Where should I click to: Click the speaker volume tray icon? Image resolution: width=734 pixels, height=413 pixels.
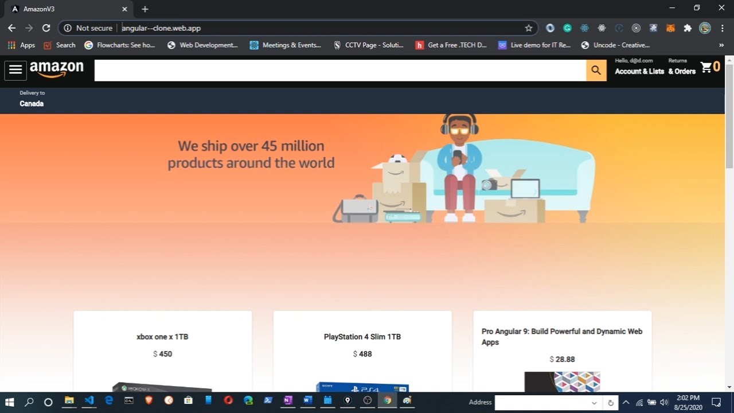(x=664, y=402)
